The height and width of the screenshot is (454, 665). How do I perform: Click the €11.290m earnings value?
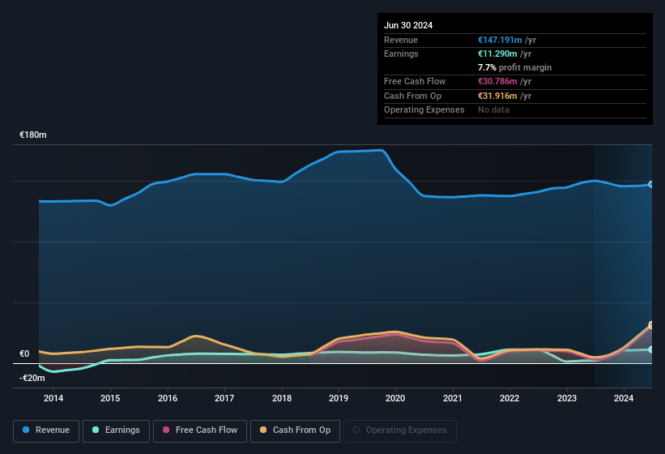[x=497, y=54]
